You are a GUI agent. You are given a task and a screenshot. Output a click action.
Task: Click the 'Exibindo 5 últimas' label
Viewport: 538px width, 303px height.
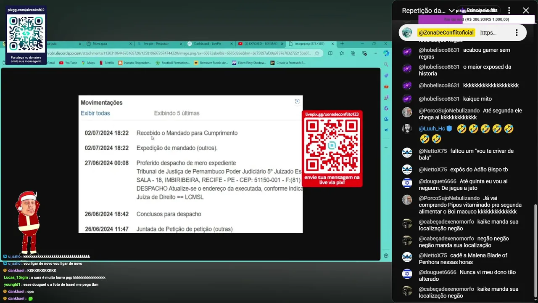[177, 113]
